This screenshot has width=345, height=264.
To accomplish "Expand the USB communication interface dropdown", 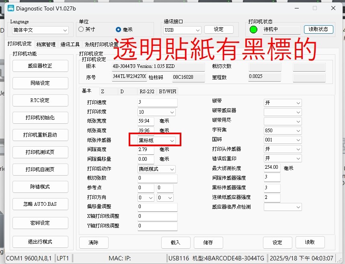I will (182, 30).
